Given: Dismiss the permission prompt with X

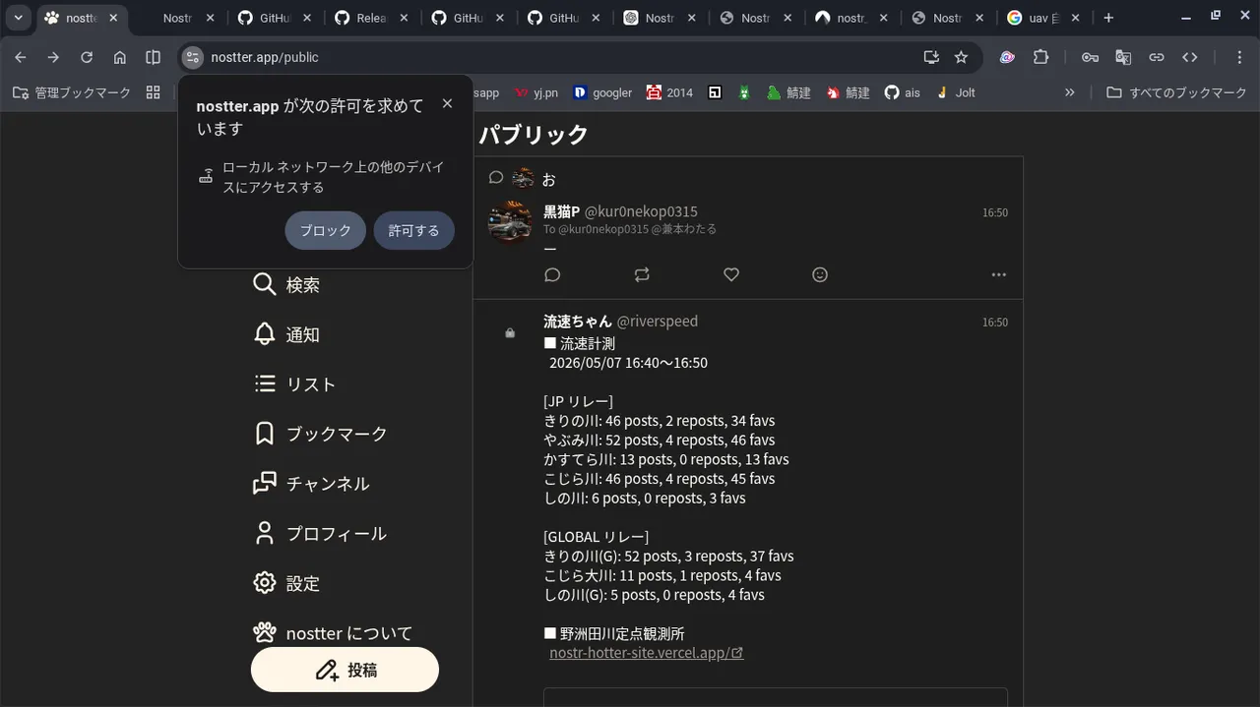Looking at the screenshot, I should [447, 103].
